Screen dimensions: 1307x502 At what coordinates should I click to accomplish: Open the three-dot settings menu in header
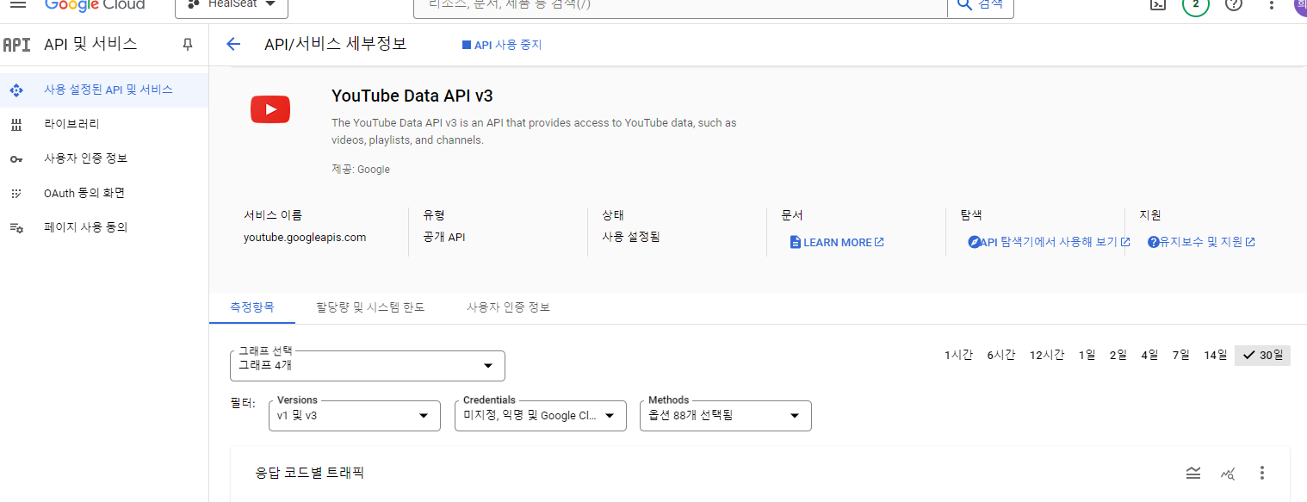[x=1272, y=4]
